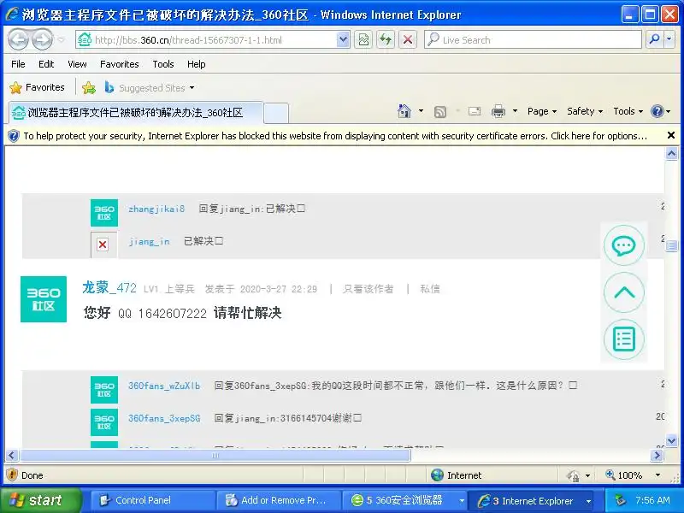The width and height of the screenshot is (684, 513).
Task: Open user link zhangjikai8
Action: click(x=156, y=209)
